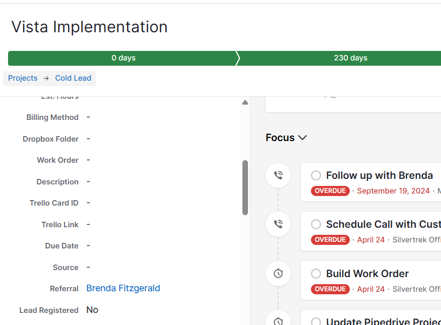Click the Lead Registered field label
441x325 pixels.
point(49,310)
